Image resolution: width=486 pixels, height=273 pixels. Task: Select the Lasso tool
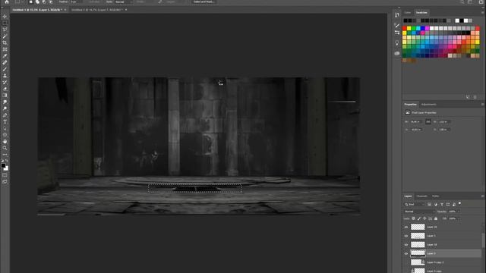click(5, 30)
